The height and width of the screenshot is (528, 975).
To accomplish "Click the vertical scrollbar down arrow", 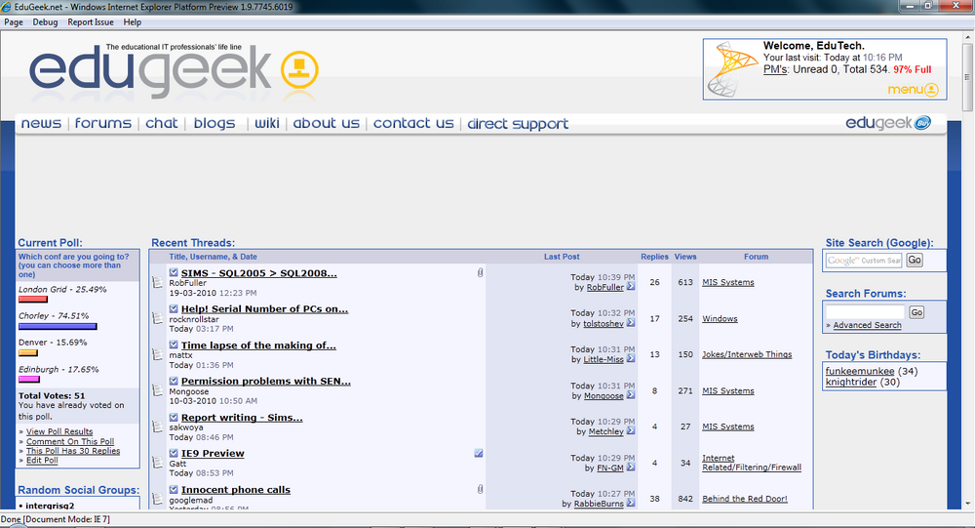I will pyautogui.click(x=968, y=503).
